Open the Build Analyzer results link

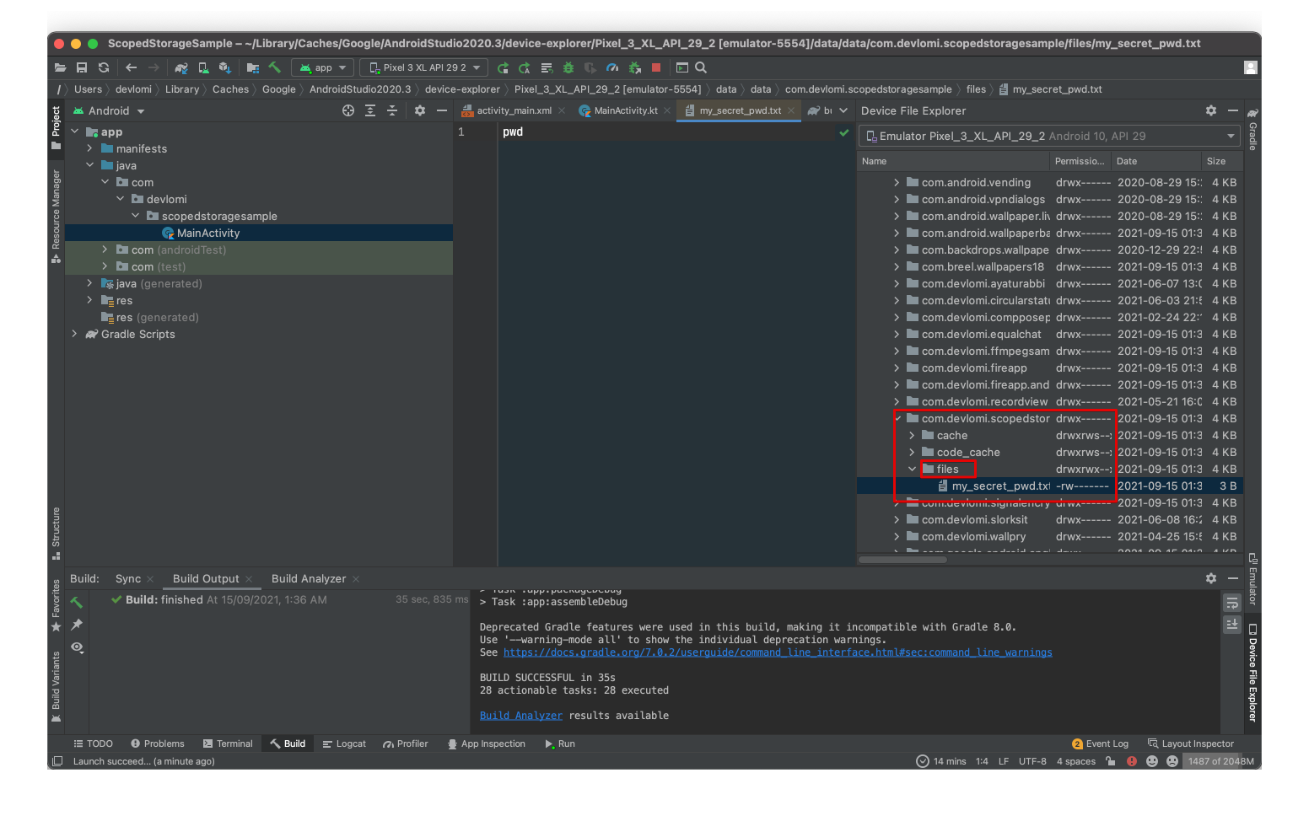tap(520, 715)
